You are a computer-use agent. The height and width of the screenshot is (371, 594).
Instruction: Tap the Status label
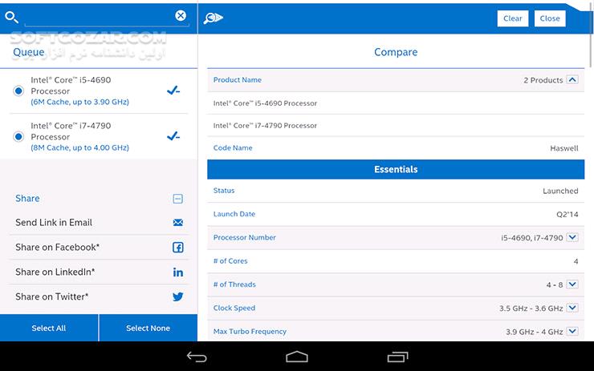coord(224,191)
